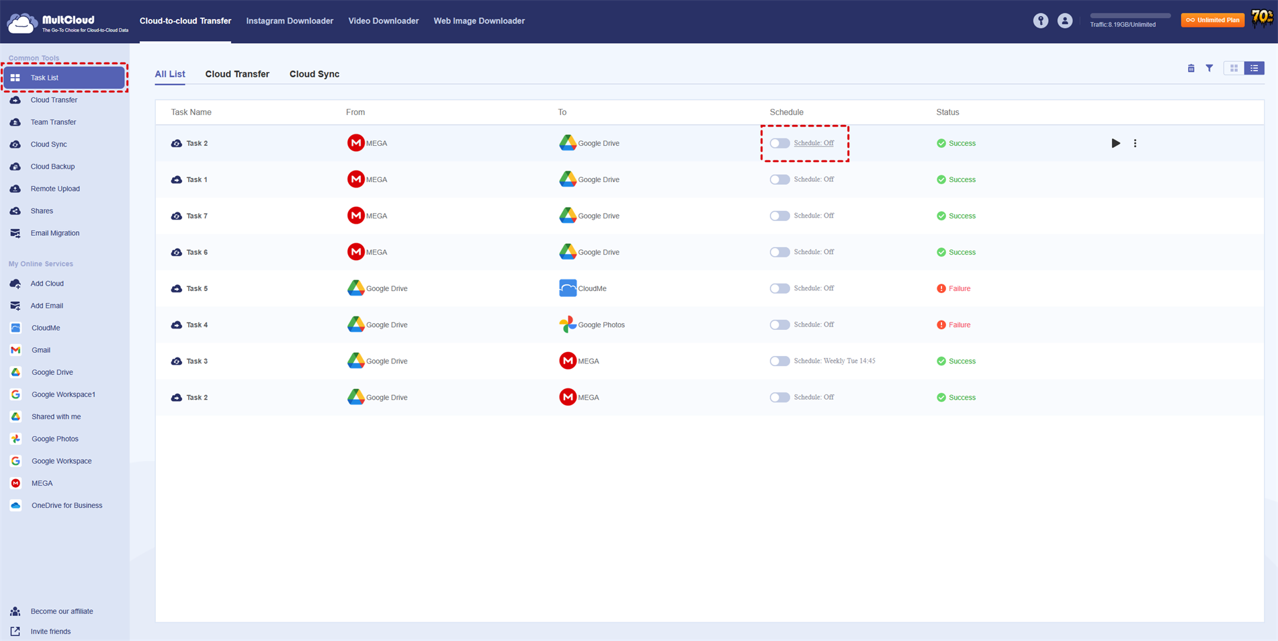Open Instagram Downloader in top menu
This screenshot has width=1278, height=641.
290,21
